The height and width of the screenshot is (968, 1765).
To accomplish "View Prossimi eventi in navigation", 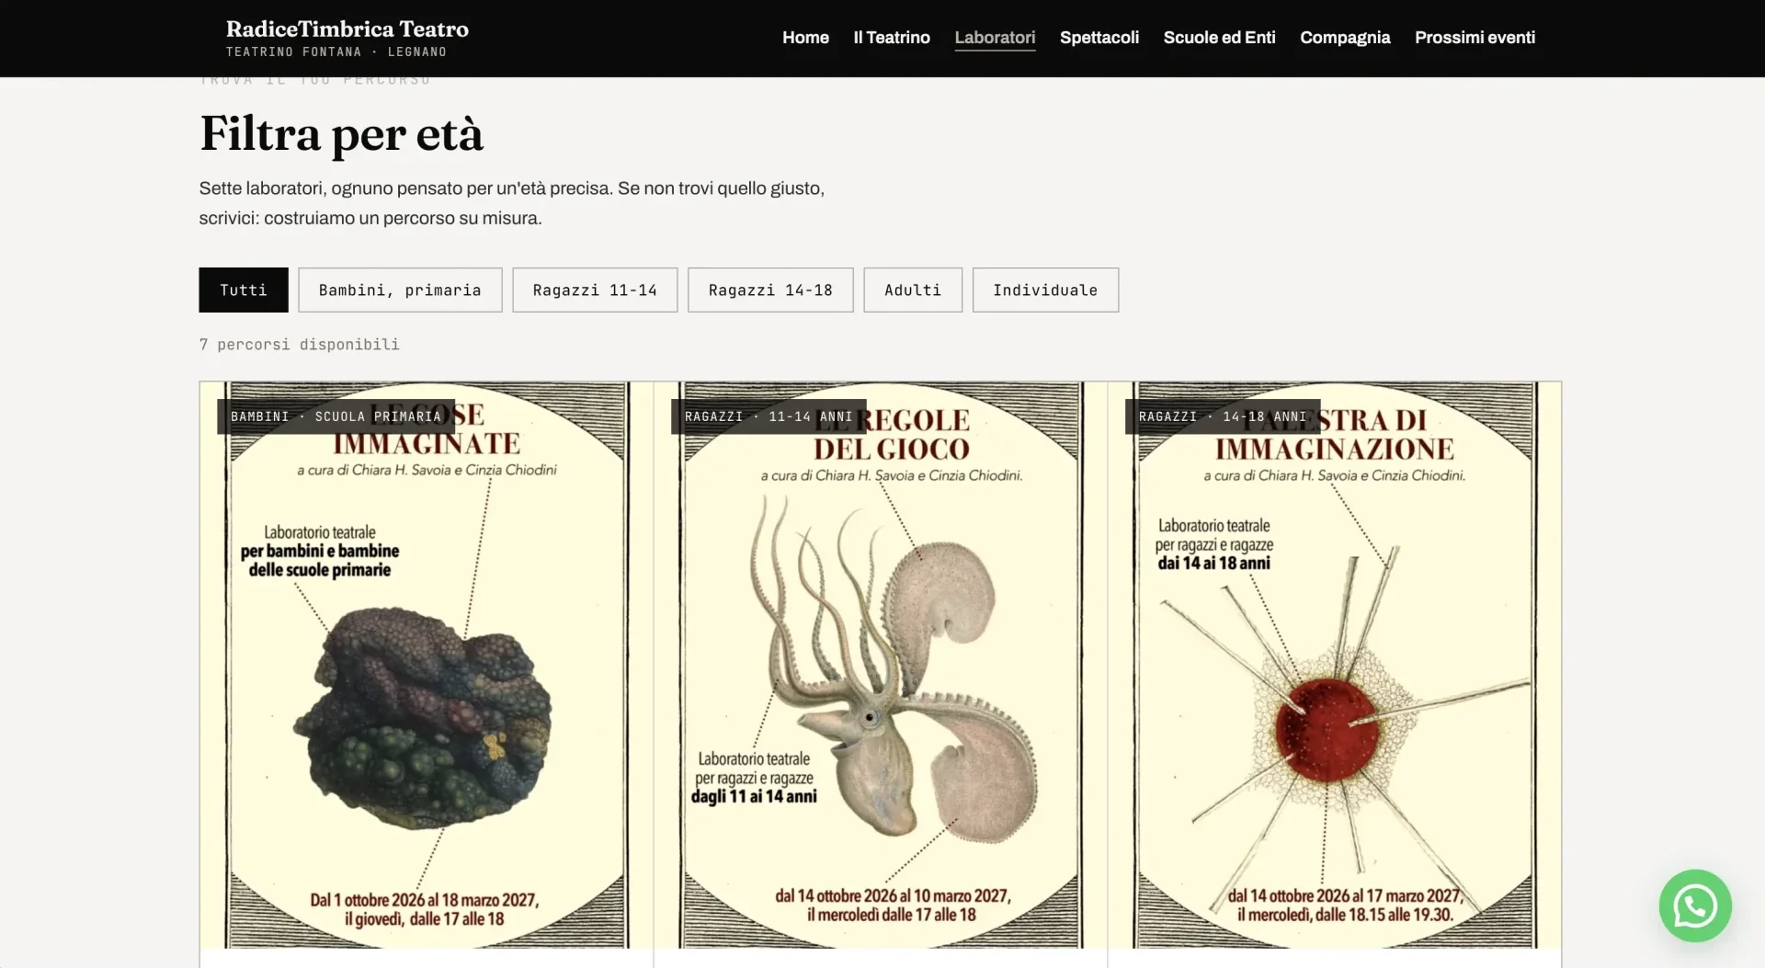I will point(1475,38).
